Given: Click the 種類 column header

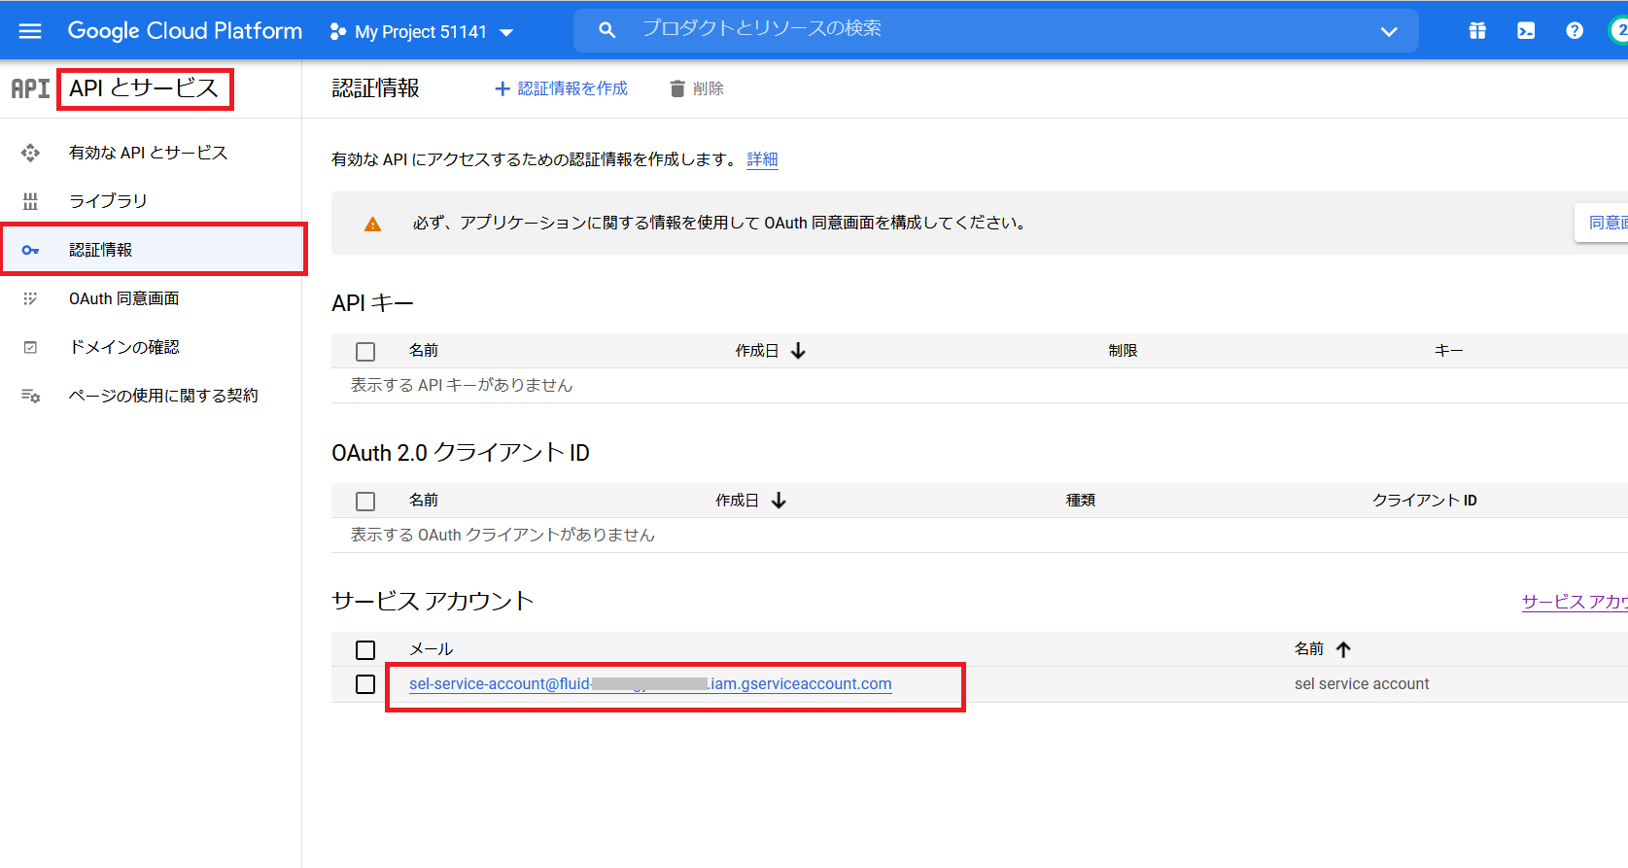Looking at the screenshot, I should click(x=1081, y=501).
